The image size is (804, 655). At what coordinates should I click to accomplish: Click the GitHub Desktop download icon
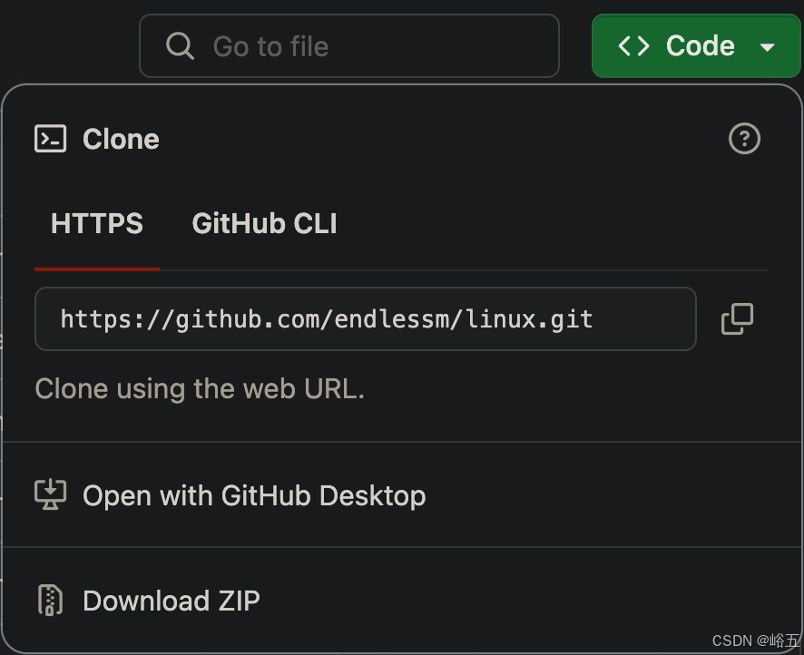[50, 494]
